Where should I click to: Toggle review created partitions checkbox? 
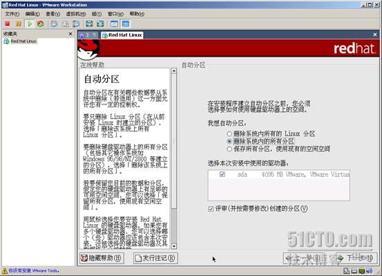(211, 209)
